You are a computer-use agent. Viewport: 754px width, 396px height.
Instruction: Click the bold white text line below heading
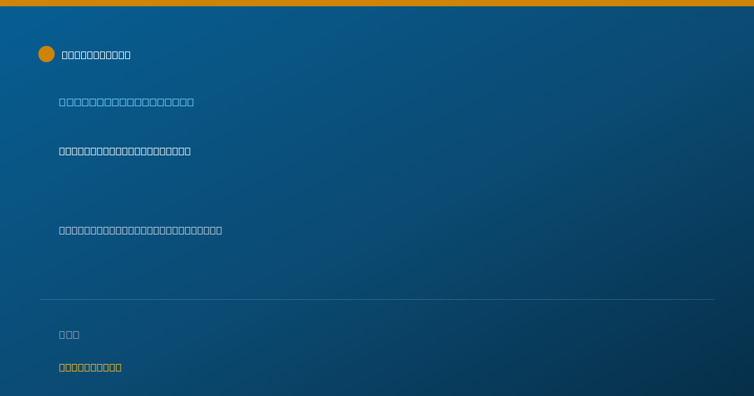124,151
